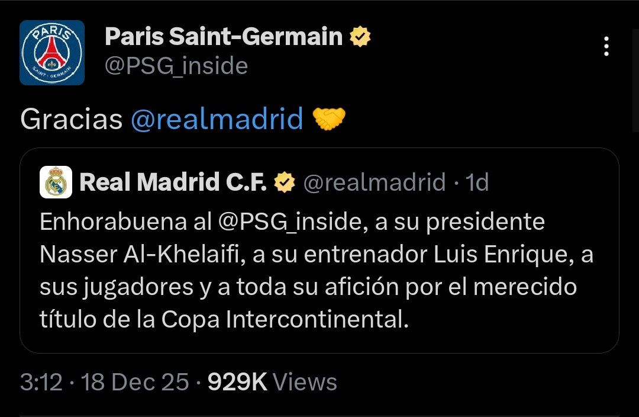The width and height of the screenshot is (639, 417).
Task: Click the grey @realmadrid handle in quoted tweet
Action: [x=375, y=183]
